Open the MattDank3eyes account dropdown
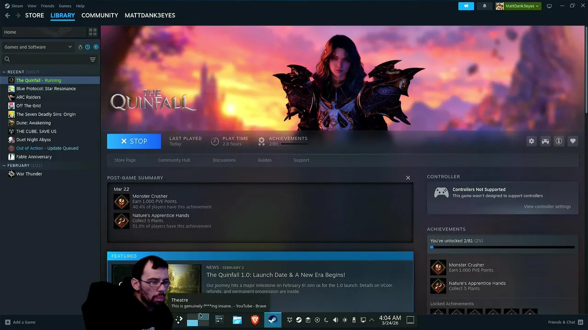This screenshot has height=330, width=588. (x=518, y=6)
